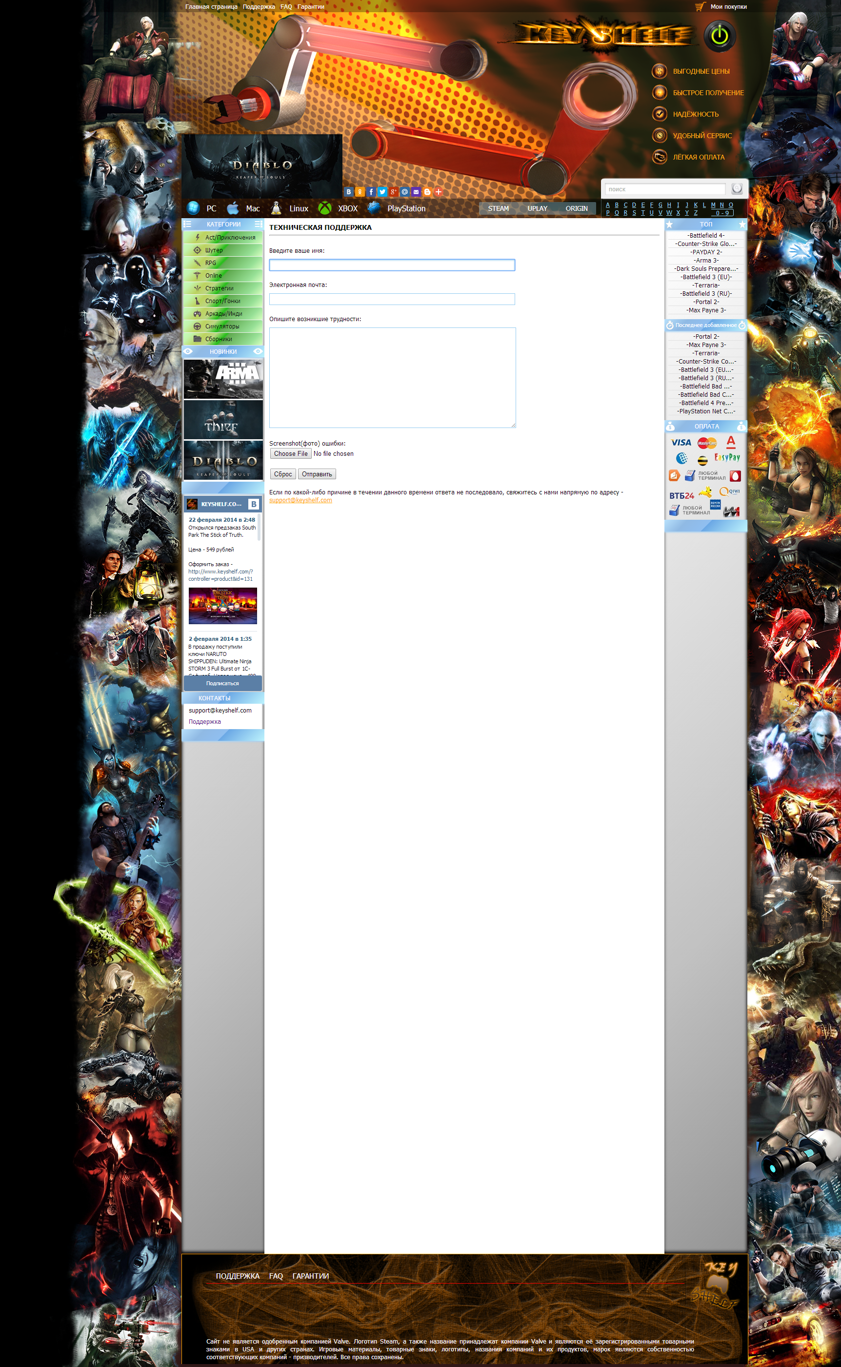Click the purple envelope share icon
This screenshot has height=1367, width=841.
416,192
